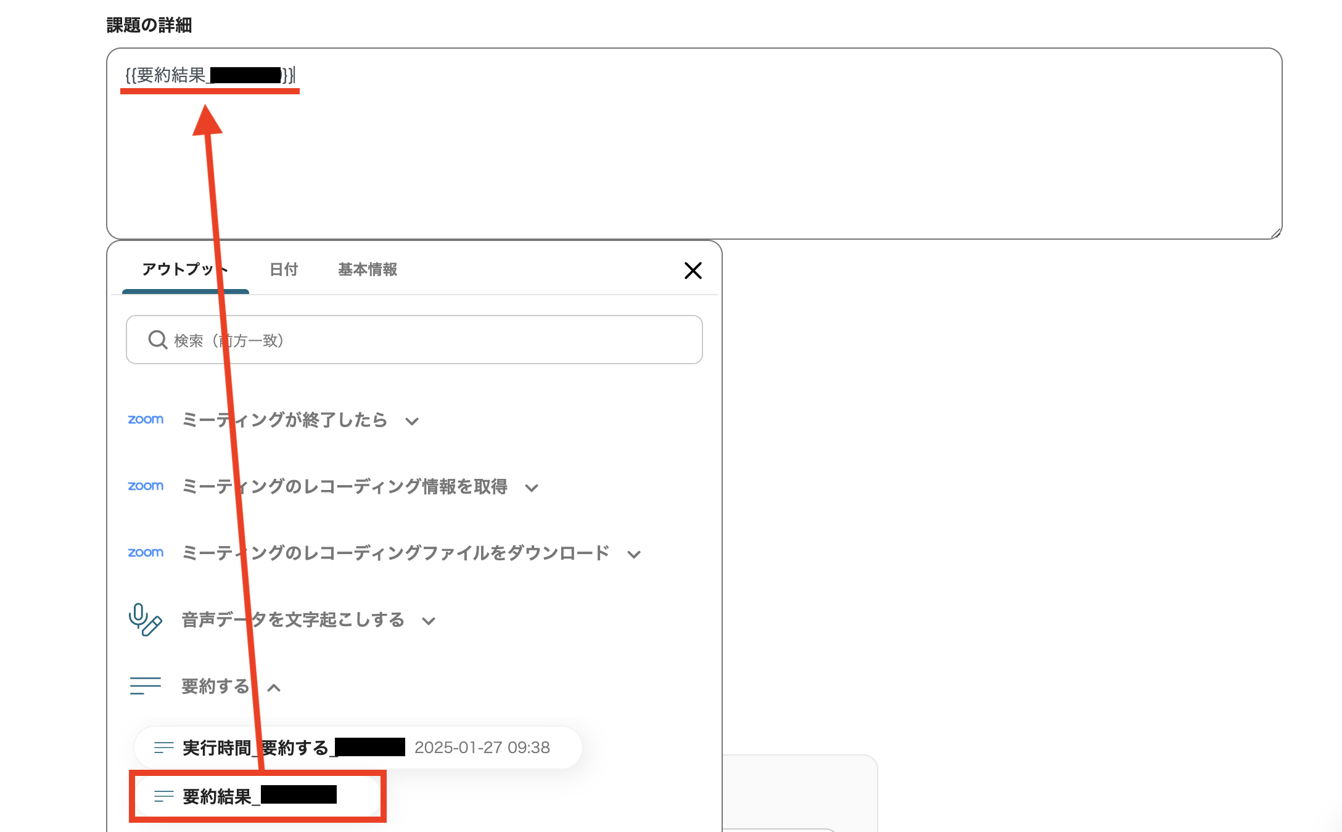The height and width of the screenshot is (832, 1342).
Task: Expand the ミーティングが終了したら outputs
Action: (412, 421)
